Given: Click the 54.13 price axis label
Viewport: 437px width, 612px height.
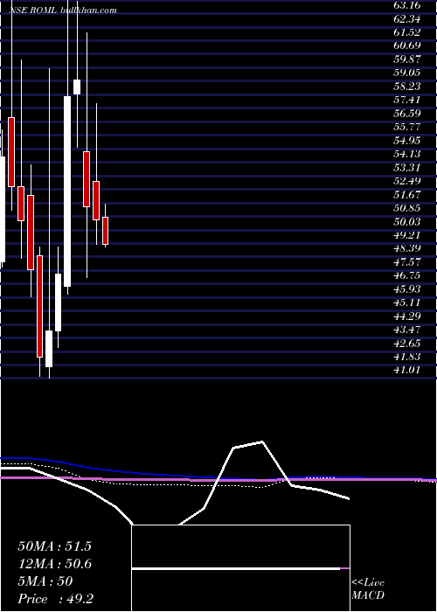Looking at the screenshot, I should pyautogui.click(x=407, y=154).
